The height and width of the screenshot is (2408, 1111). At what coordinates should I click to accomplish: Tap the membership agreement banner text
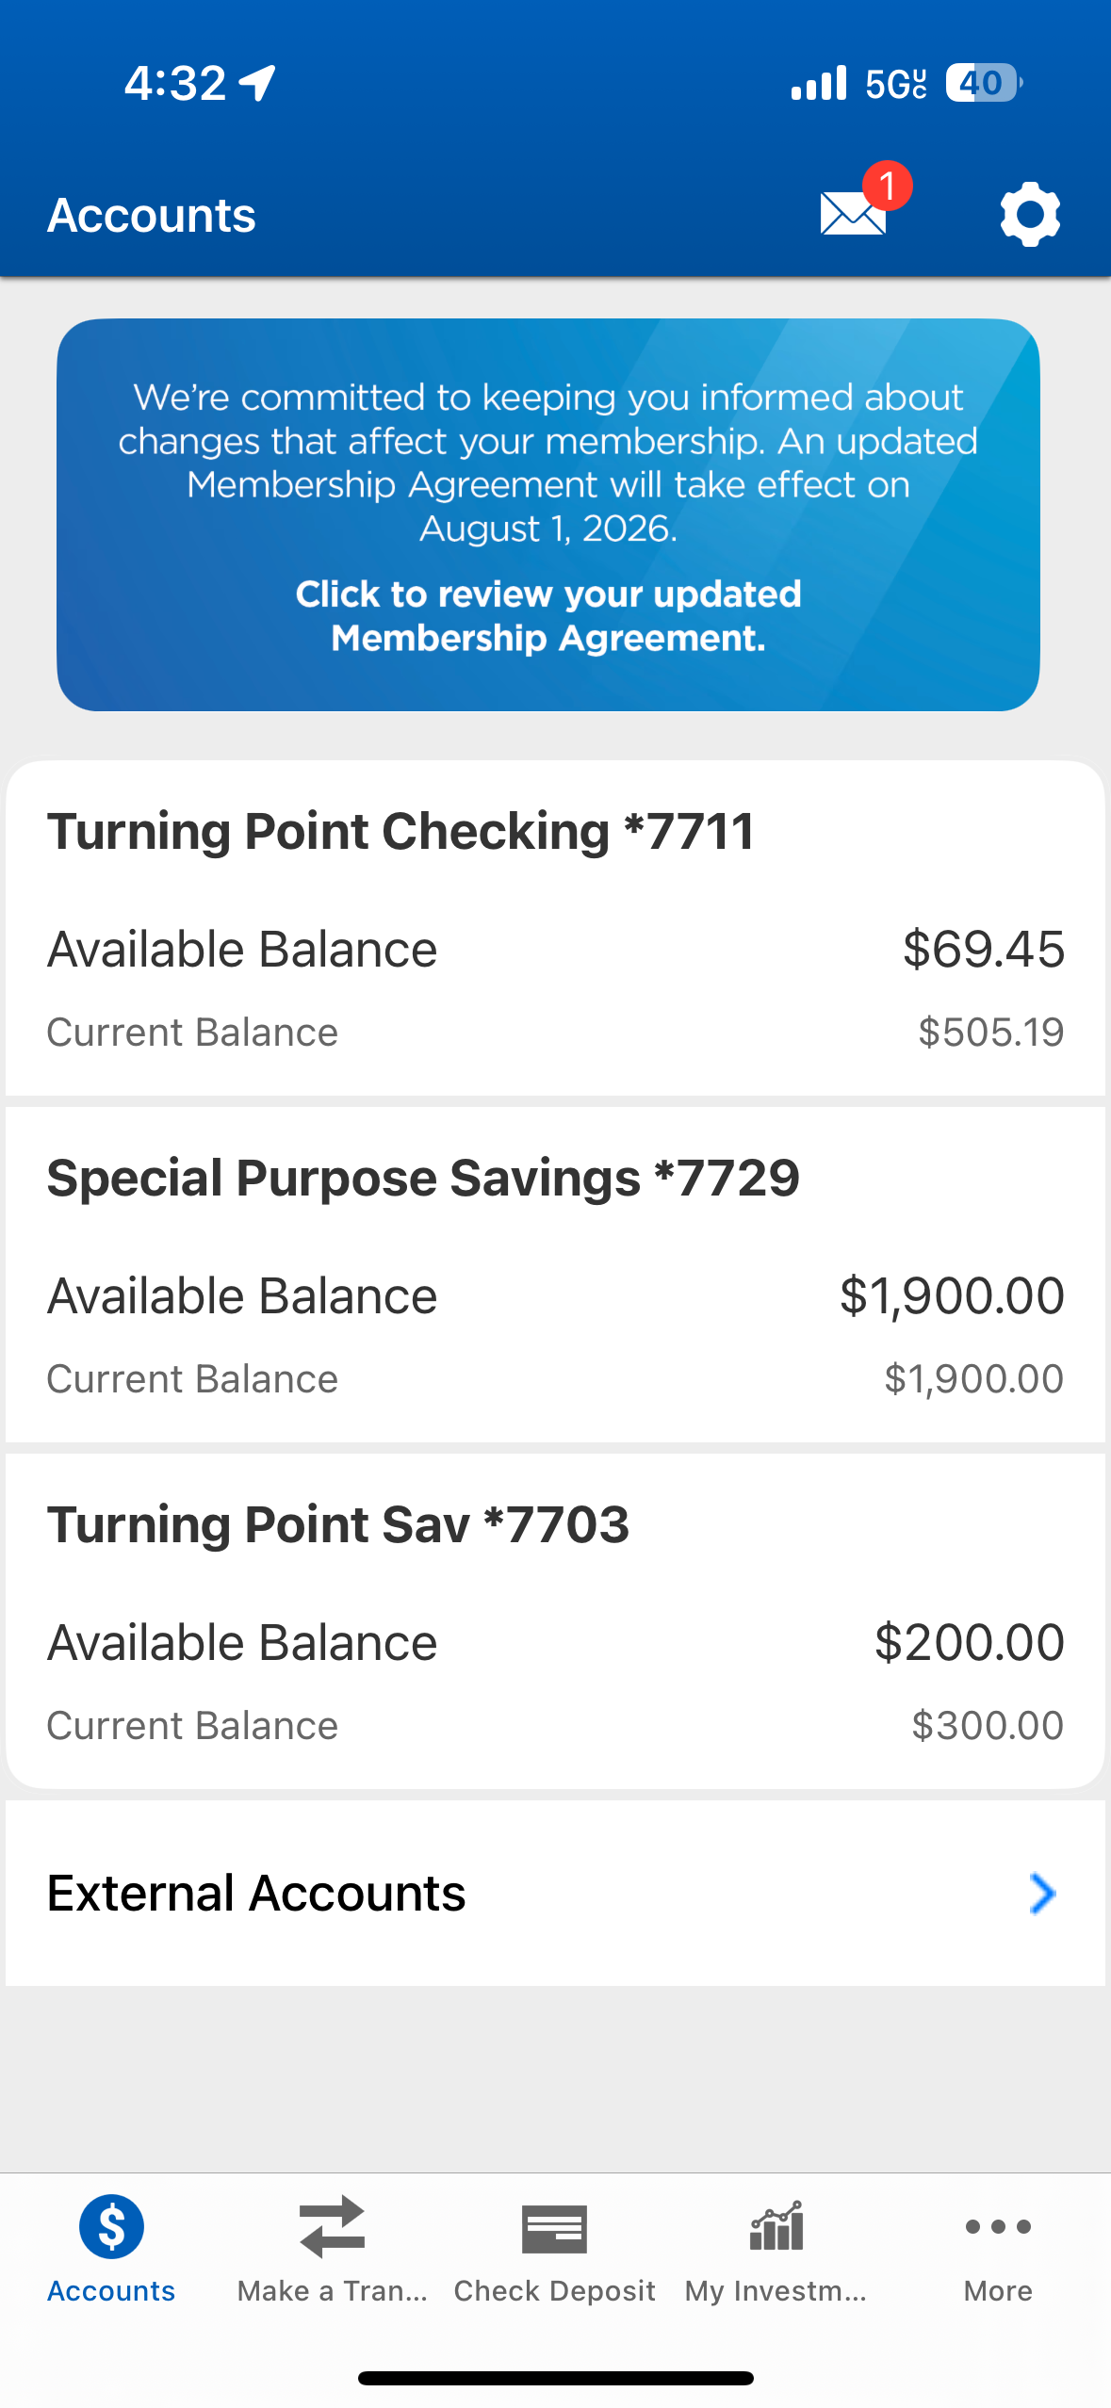click(x=548, y=463)
